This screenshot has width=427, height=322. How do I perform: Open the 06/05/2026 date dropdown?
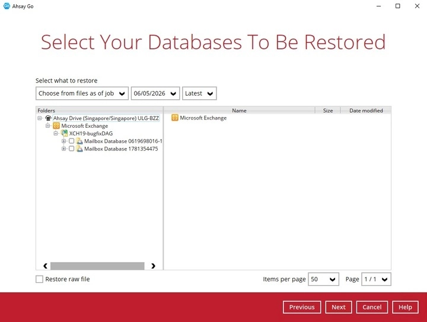pyautogui.click(x=155, y=93)
